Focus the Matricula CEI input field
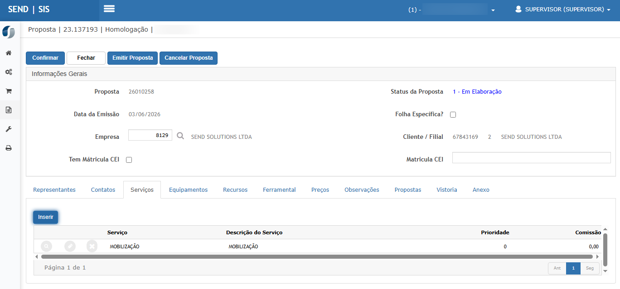 point(532,157)
